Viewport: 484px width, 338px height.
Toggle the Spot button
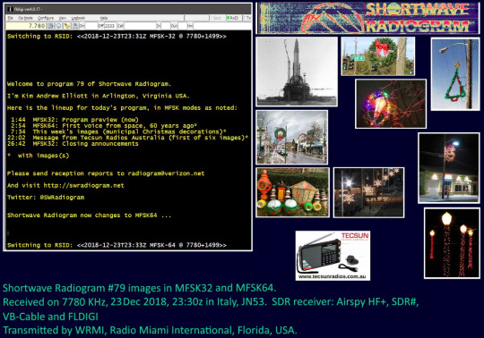click(x=217, y=18)
